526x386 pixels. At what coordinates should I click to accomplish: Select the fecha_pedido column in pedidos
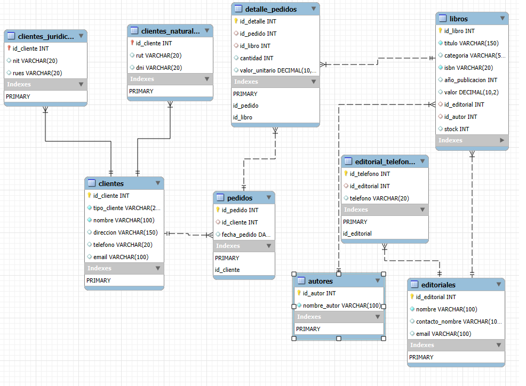click(244, 235)
